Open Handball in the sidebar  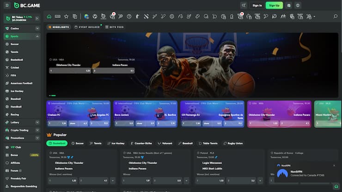tap(22, 107)
